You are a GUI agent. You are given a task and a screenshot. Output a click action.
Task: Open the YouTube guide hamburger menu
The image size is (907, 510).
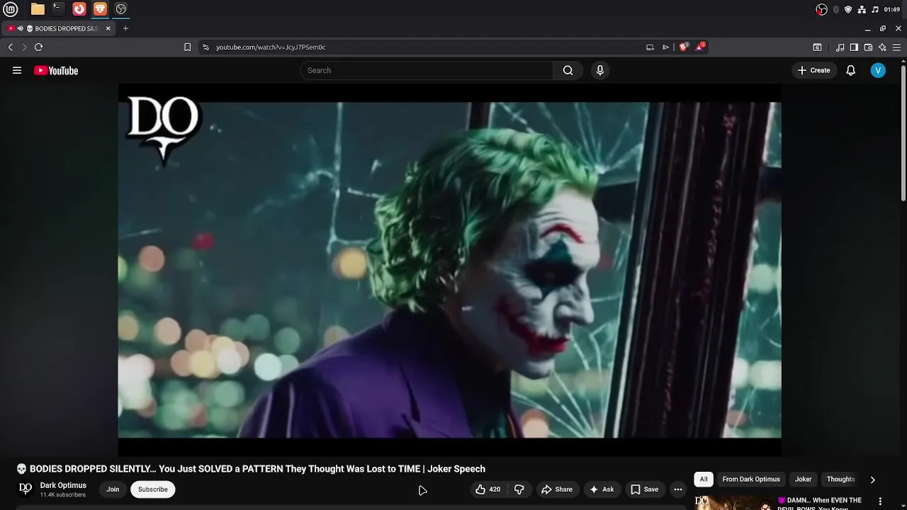click(x=17, y=70)
